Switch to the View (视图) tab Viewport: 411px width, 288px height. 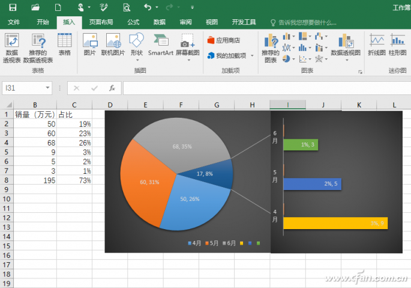(212, 22)
